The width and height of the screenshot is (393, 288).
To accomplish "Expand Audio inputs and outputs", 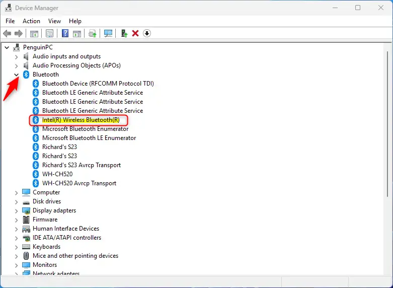I will tap(16, 57).
